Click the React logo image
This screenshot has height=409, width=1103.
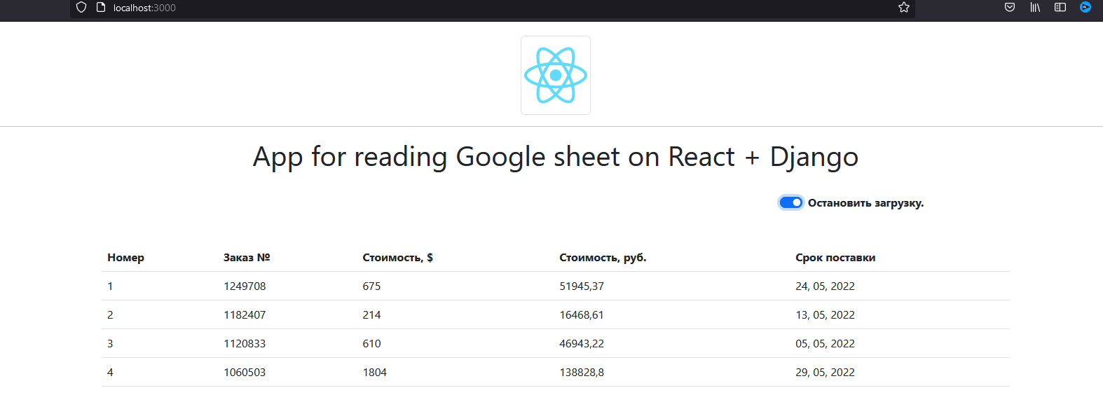pos(555,74)
